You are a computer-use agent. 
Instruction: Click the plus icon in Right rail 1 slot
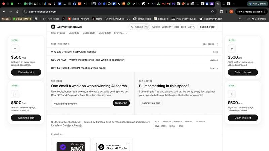pos(232,49)
